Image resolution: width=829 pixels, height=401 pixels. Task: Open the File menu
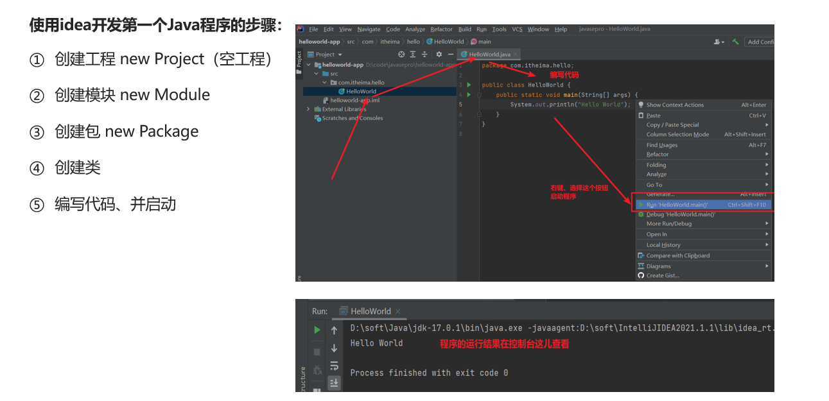click(313, 29)
